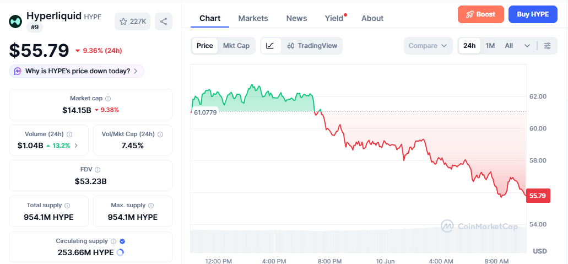
Task: Open the share icon button
Action: (x=164, y=21)
